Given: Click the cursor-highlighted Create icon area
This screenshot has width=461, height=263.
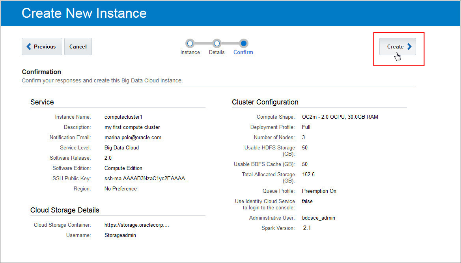Looking at the screenshot, I should click(x=398, y=56).
